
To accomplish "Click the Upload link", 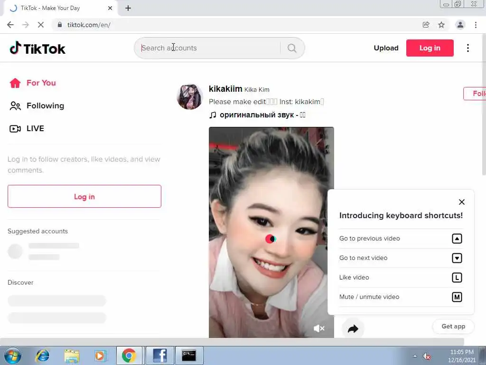I will tap(386, 48).
